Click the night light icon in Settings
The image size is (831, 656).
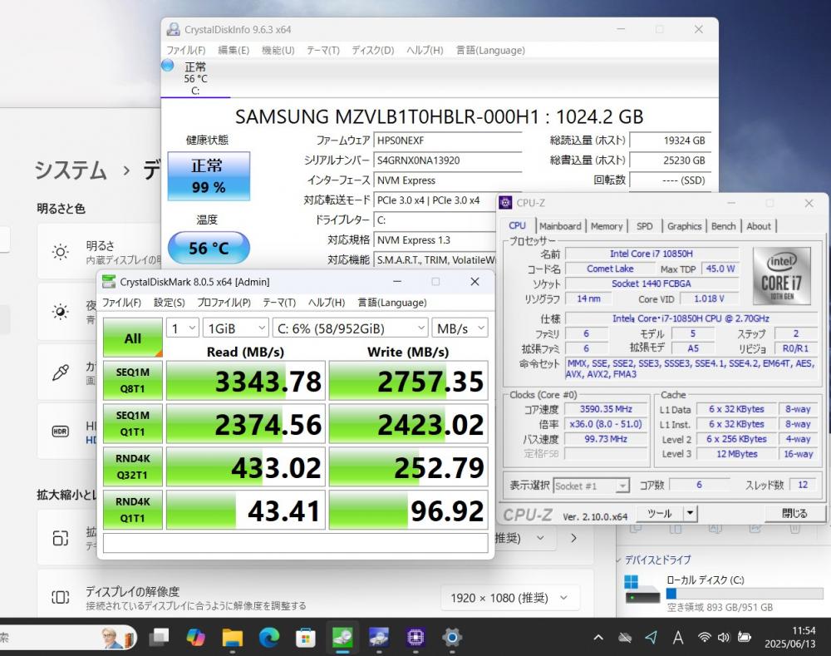coord(61,312)
